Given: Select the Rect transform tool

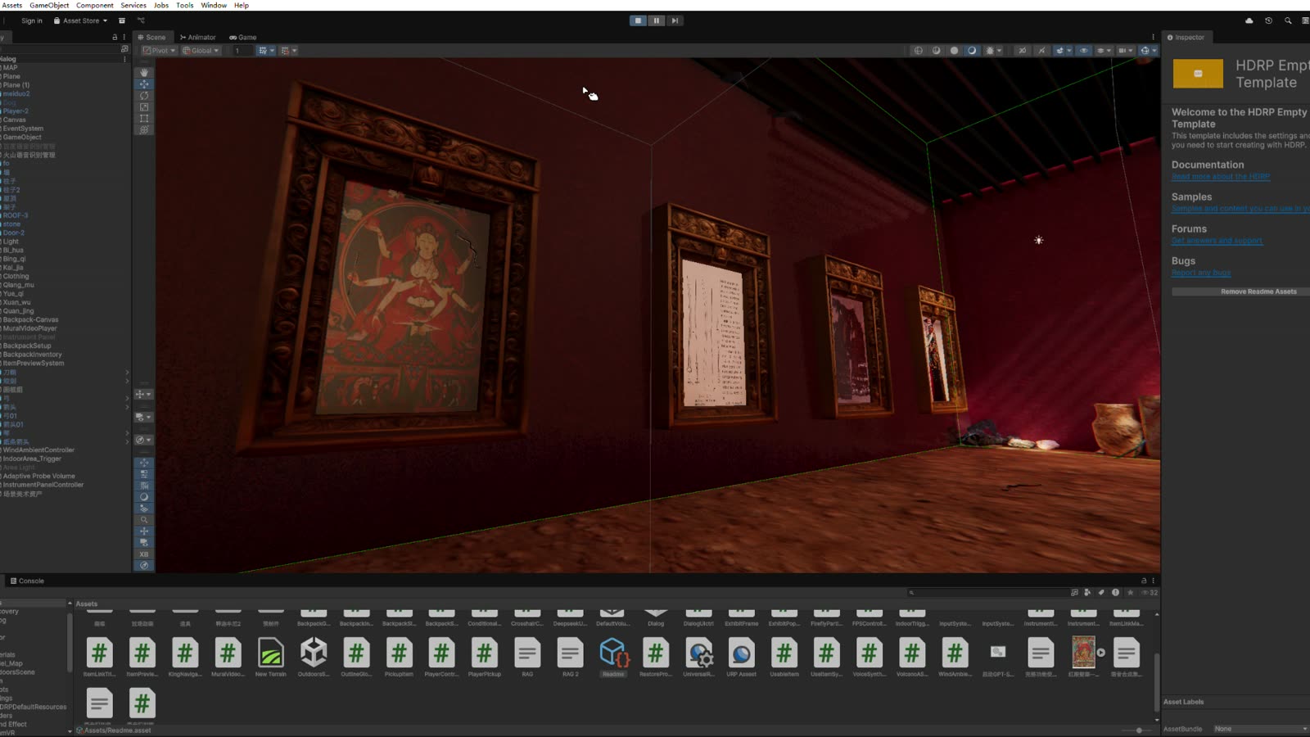Looking at the screenshot, I should (x=144, y=119).
